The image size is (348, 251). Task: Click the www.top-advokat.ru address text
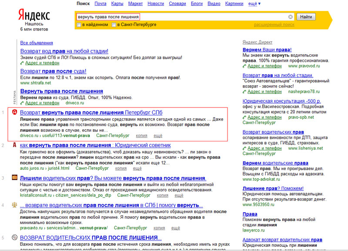pos(261,179)
